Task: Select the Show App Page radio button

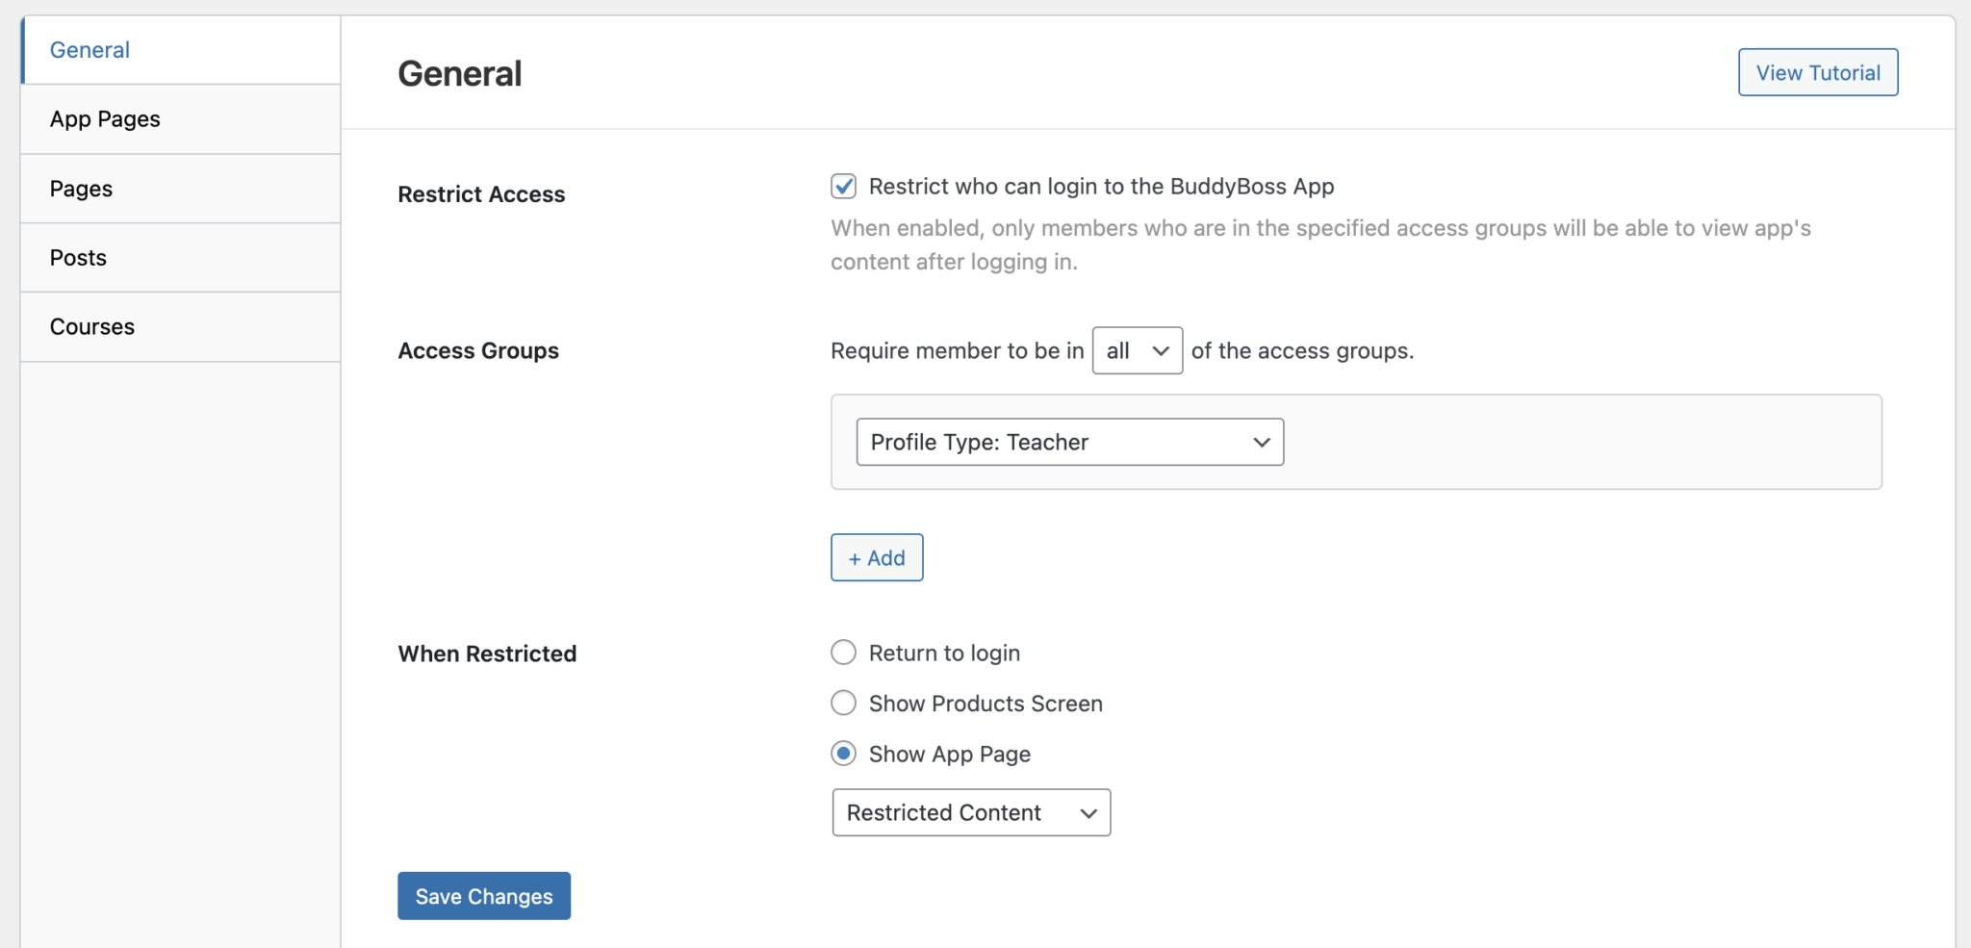Action: [x=843, y=754]
